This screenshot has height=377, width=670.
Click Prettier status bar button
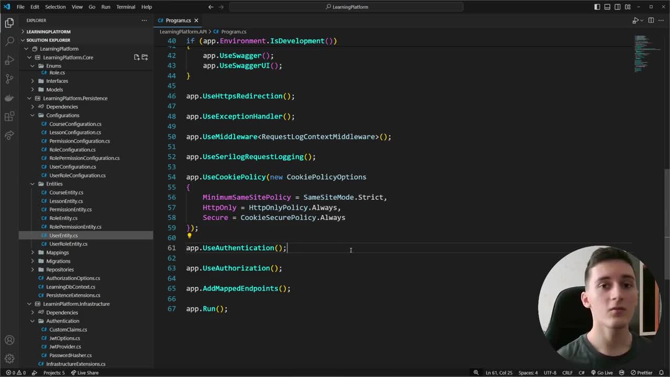[641, 373]
